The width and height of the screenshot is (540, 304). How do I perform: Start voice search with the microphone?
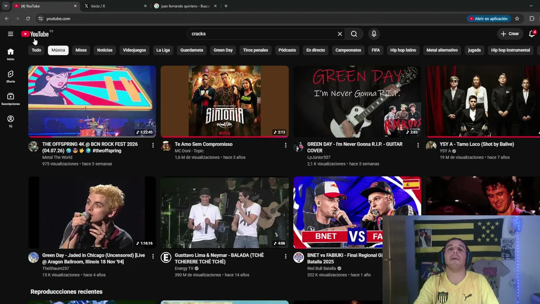point(374,34)
